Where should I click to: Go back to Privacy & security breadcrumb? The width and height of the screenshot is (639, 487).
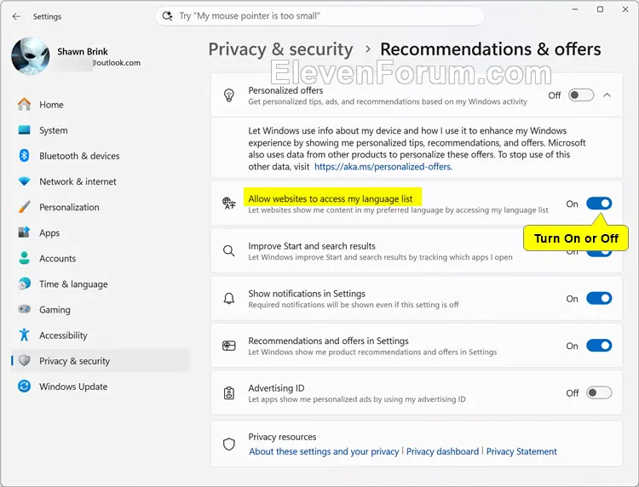(281, 49)
